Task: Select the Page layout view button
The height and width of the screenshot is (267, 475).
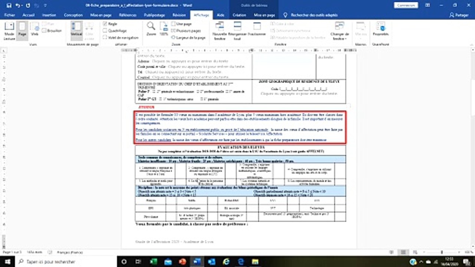Action: point(22,31)
